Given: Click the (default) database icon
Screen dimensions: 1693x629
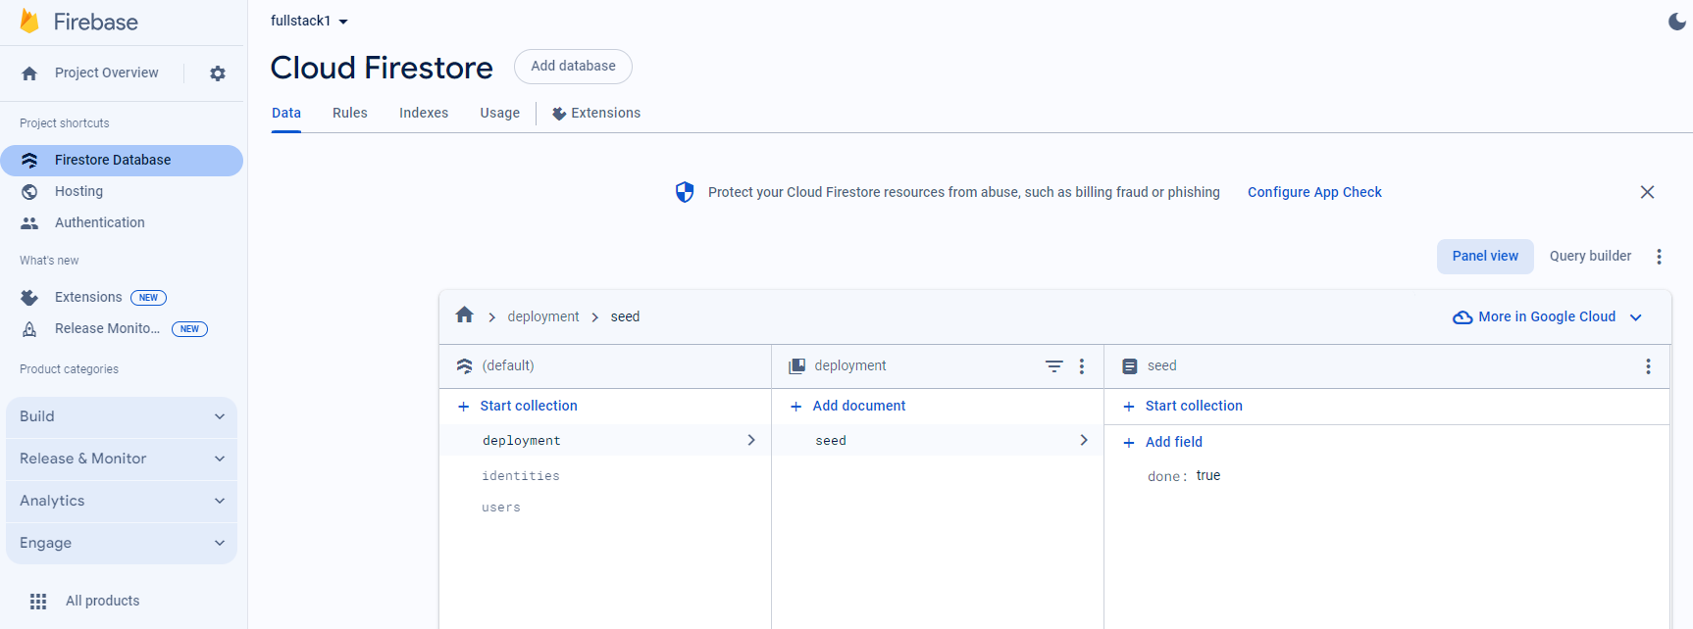Looking at the screenshot, I should click(x=465, y=366).
